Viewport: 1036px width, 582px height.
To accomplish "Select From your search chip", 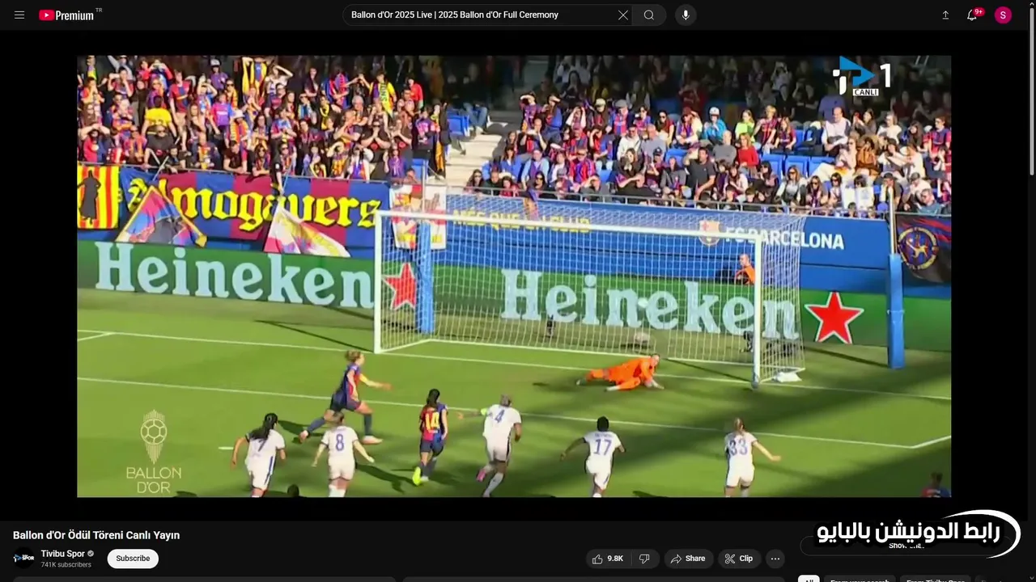I will pyautogui.click(x=860, y=580).
